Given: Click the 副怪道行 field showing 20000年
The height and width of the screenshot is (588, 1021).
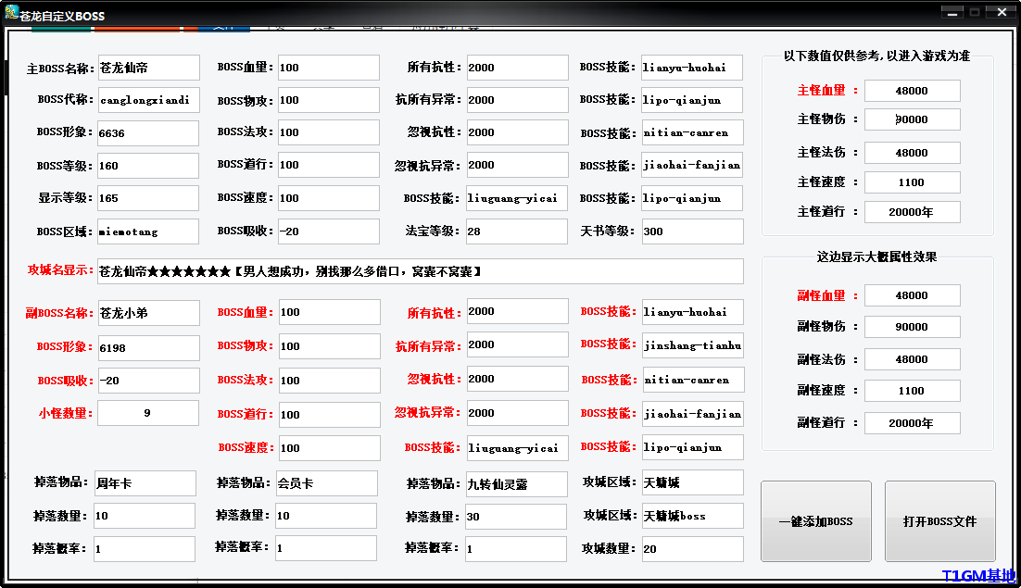Looking at the screenshot, I should (913, 423).
